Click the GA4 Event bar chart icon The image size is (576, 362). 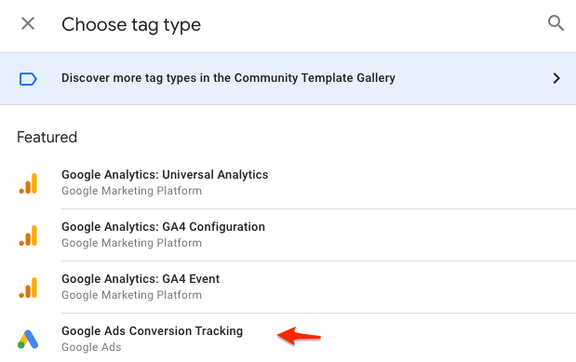pos(28,288)
